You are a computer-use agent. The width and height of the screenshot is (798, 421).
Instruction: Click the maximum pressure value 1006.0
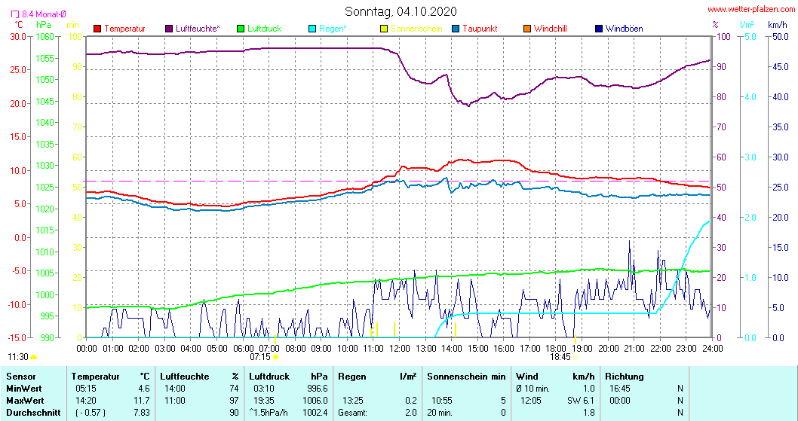point(314,401)
